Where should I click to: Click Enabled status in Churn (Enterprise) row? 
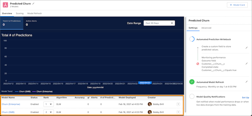click(35, 104)
